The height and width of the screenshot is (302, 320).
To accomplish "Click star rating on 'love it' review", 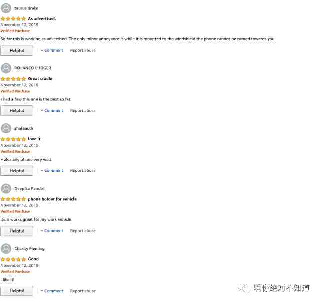I will pyautogui.click(x=13, y=139).
